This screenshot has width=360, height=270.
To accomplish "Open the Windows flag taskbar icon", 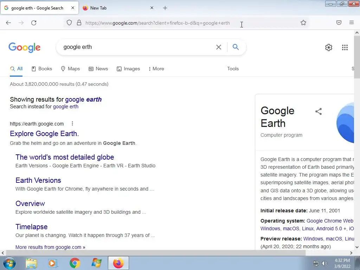I will click(x=96, y=263).
